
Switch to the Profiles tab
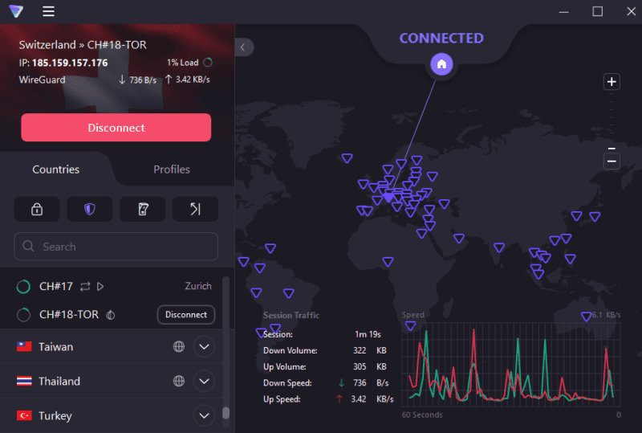tap(172, 170)
